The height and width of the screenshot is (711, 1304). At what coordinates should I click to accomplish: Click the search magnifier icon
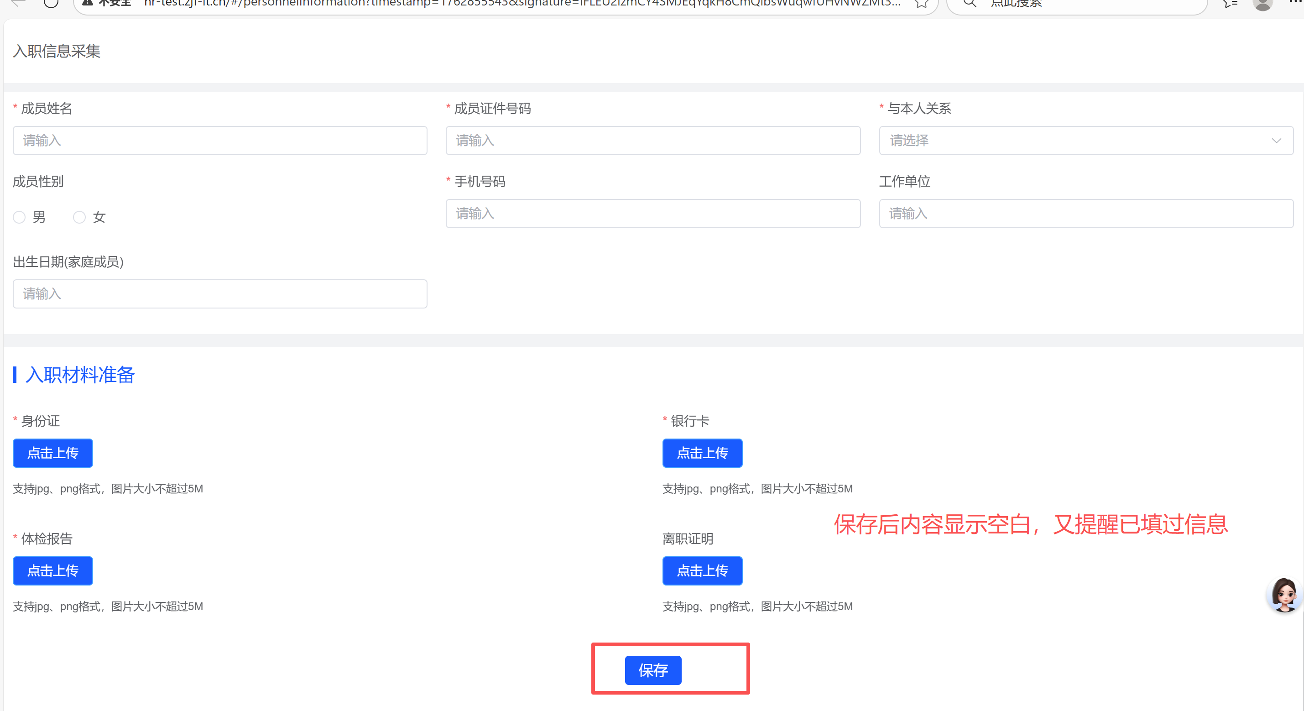click(970, 3)
